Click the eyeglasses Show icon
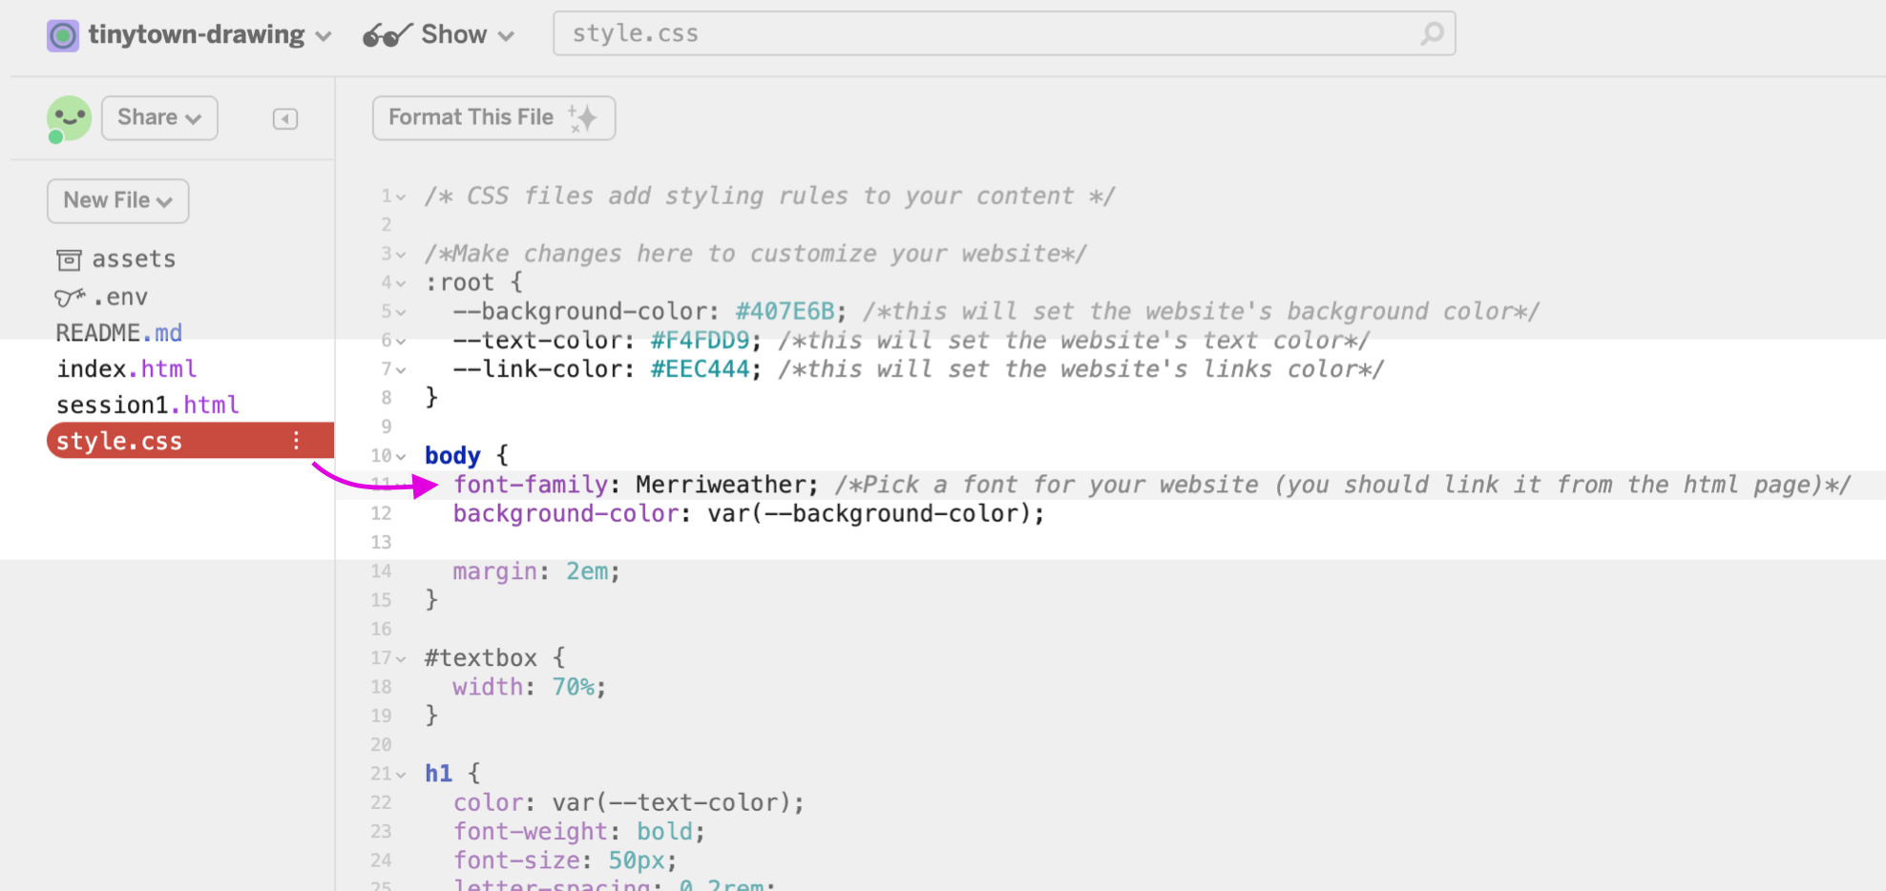 tap(382, 33)
